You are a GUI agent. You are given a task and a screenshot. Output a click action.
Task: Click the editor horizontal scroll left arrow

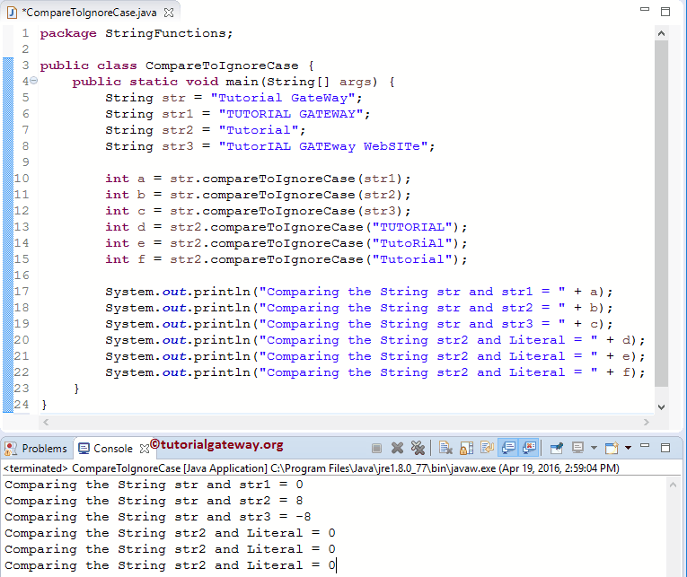(46, 422)
